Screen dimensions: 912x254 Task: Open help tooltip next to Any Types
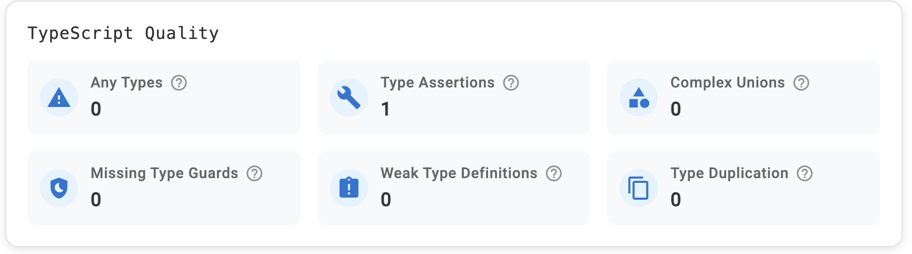(179, 83)
